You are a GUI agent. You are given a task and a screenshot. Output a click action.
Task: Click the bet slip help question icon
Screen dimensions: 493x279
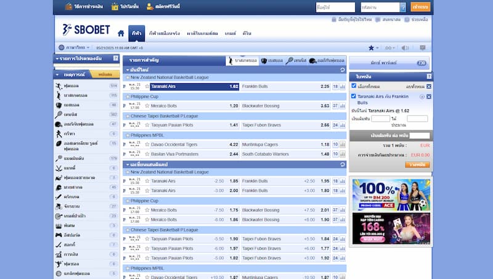click(429, 77)
